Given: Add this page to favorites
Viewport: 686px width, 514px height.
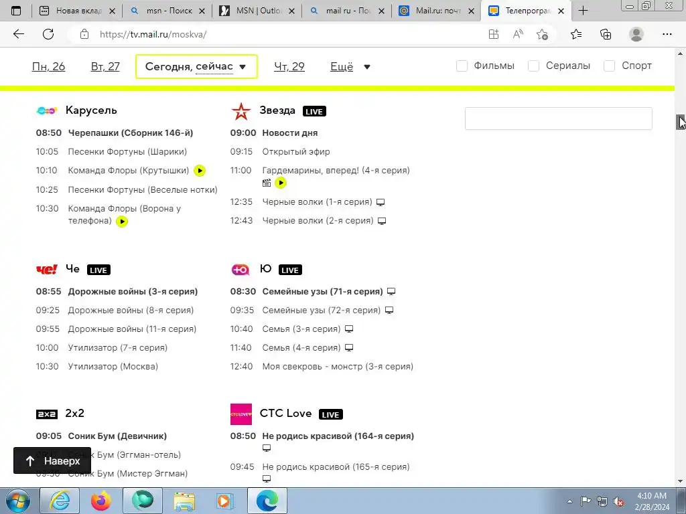Looking at the screenshot, I should (x=543, y=34).
